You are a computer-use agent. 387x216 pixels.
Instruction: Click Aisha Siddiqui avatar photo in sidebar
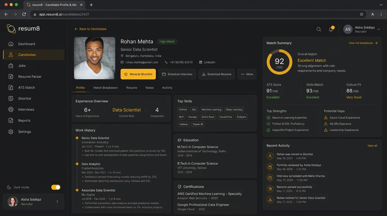coord(13,202)
